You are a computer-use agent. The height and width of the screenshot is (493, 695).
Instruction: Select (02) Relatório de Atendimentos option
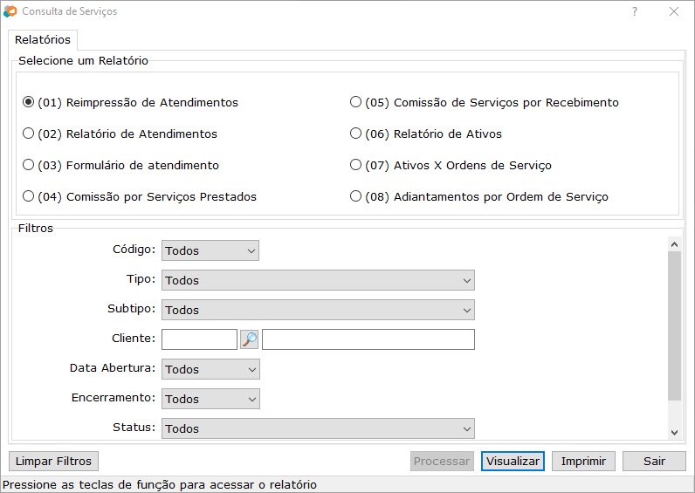(29, 134)
